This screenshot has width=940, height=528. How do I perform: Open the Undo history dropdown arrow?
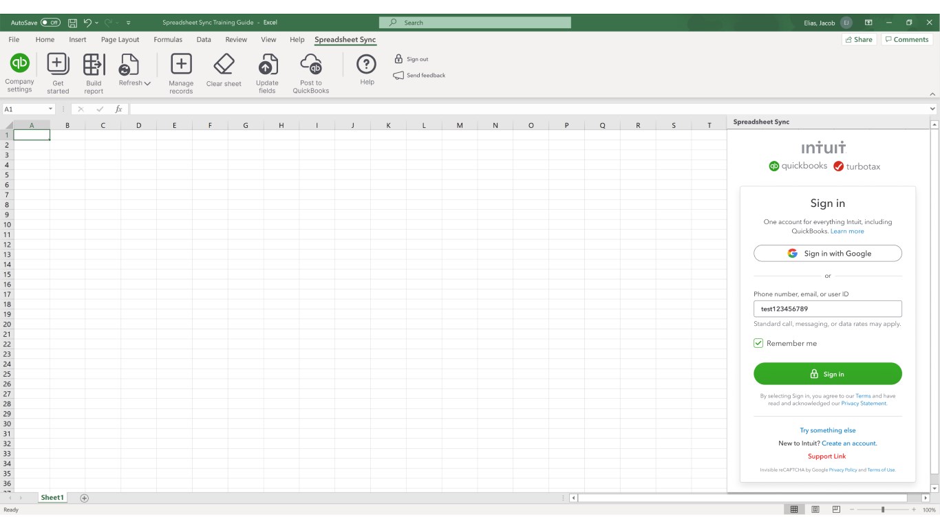tap(97, 23)
